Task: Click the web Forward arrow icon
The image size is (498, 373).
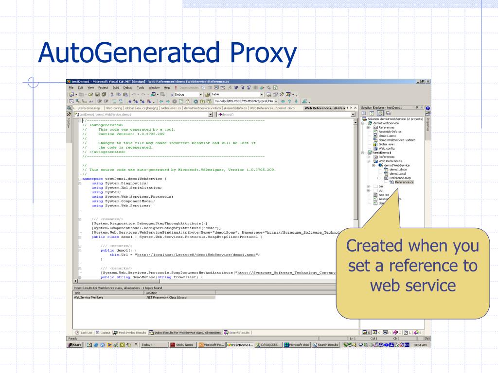Action: tap(168, 102)
